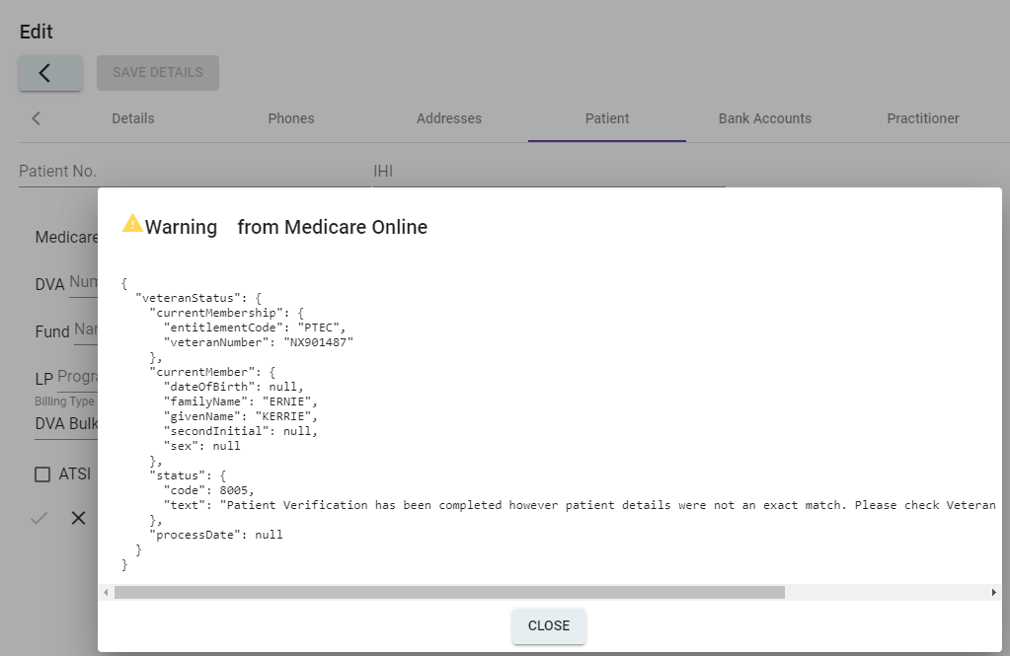
Task: Click the Patient No. input field
Action: [x=194, y=172]
